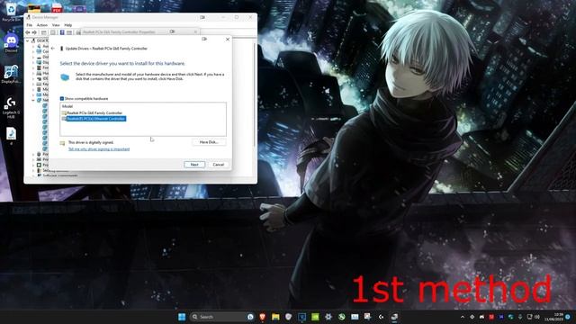The image size is (576, 324).
Task: Click the tray volume speaker icon
Action: [x=537, y=317]
